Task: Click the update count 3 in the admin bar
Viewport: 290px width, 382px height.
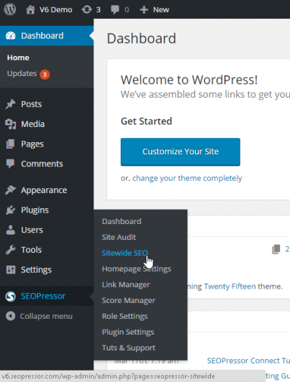Action: 98,10
